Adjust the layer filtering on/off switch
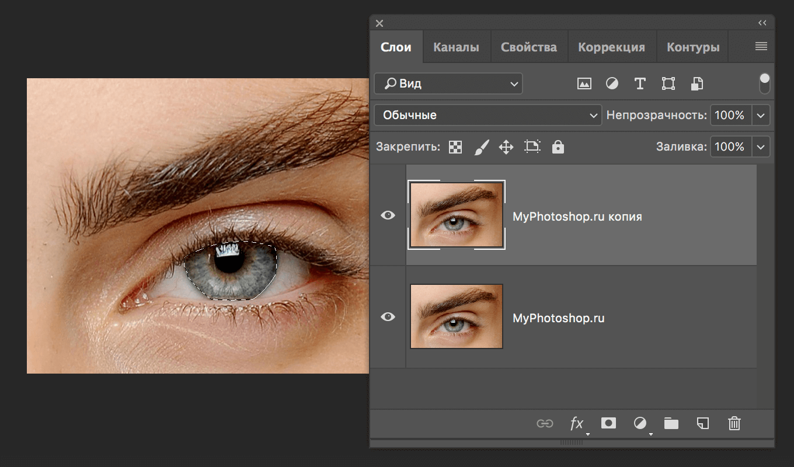794x467 pixels. (x=764, y=83)
